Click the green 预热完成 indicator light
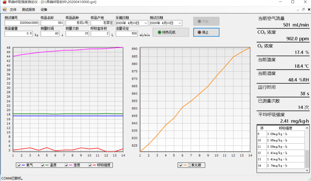The image size is (311, 181). [x=159, y=32]
